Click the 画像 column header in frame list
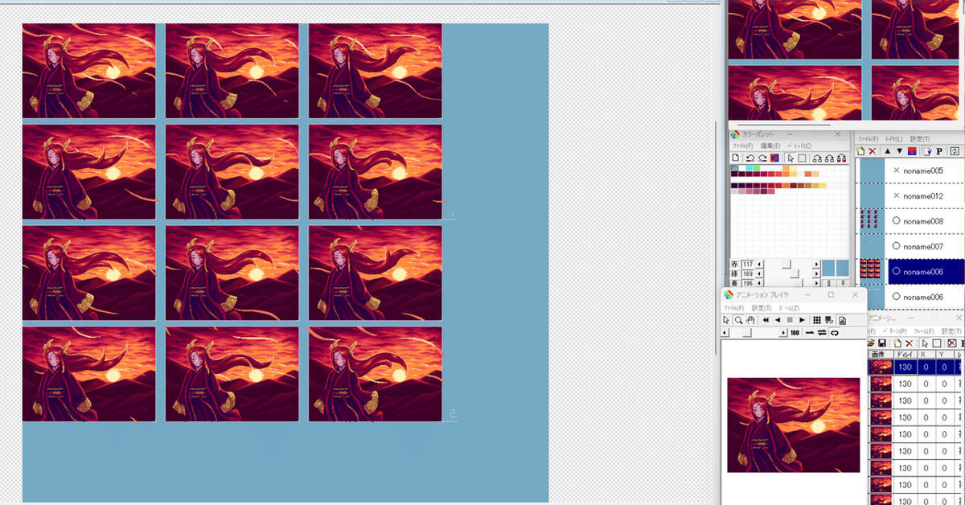The image size is (965, 505). click(x=880, y=355)
